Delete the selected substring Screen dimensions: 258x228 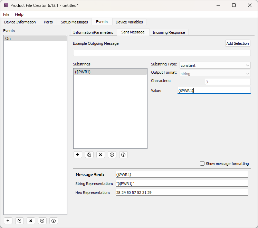pos(101,155)
